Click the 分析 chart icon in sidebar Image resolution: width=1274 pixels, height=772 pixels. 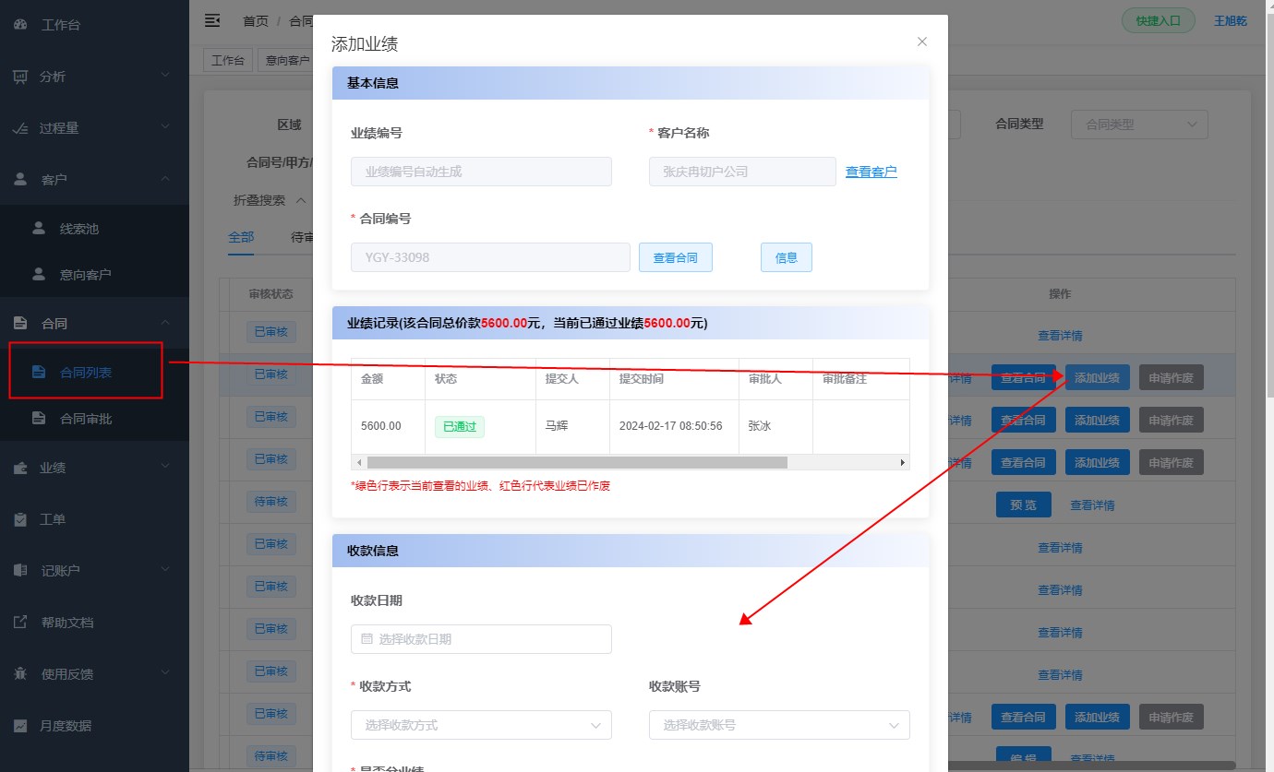point(19,77)
